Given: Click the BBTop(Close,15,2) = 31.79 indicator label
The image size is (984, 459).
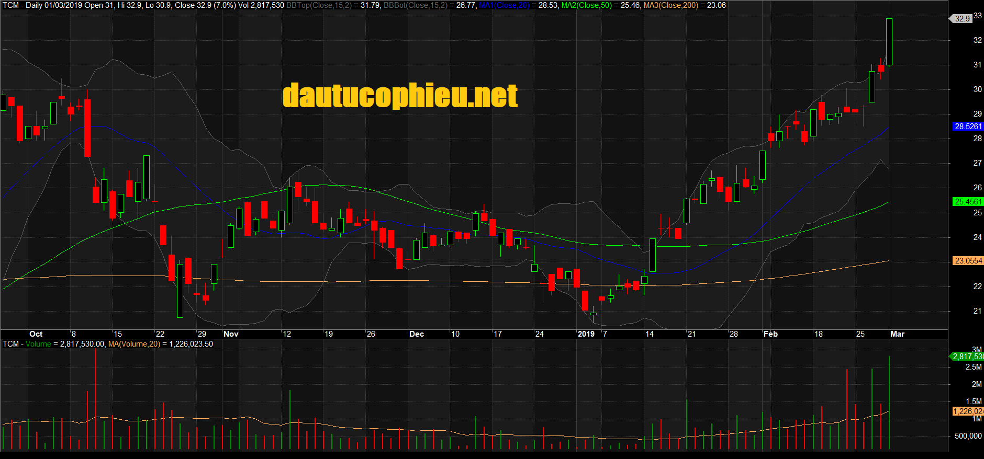Looking at the screenshot, I should pos(333,5).
